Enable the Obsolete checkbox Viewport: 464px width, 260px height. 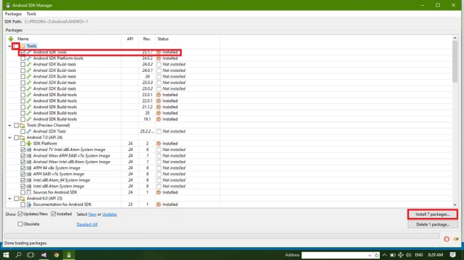click(x=20, y=224)
